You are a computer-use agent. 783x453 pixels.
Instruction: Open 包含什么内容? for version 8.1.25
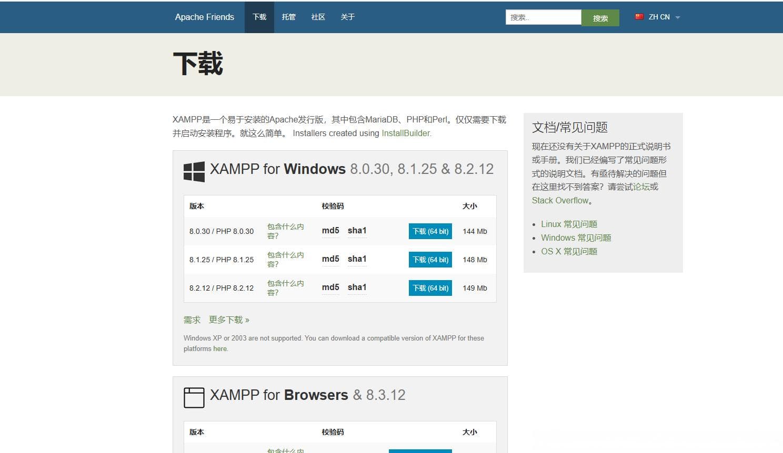point(285,260)
